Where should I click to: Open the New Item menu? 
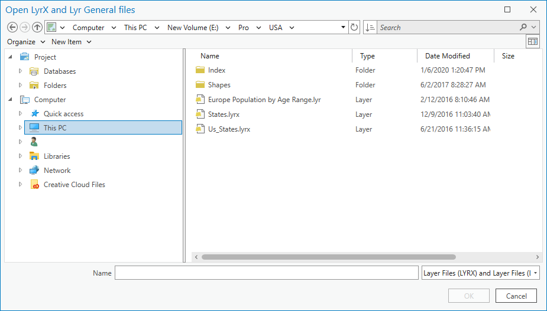(72, 42)
